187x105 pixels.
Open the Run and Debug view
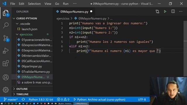(x=6, y=50)
